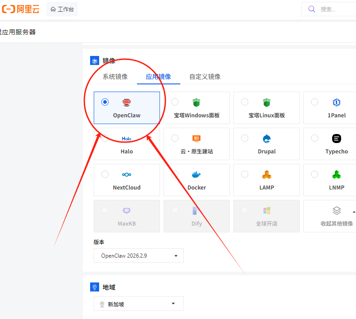Click the NextCloud logo icon
The image size is (356, 319).
point(127,175)
